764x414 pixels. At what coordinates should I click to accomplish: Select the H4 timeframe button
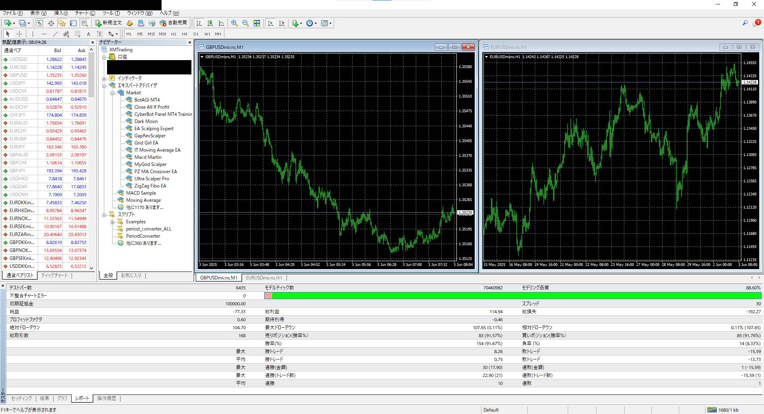click(x=185, y=34)
